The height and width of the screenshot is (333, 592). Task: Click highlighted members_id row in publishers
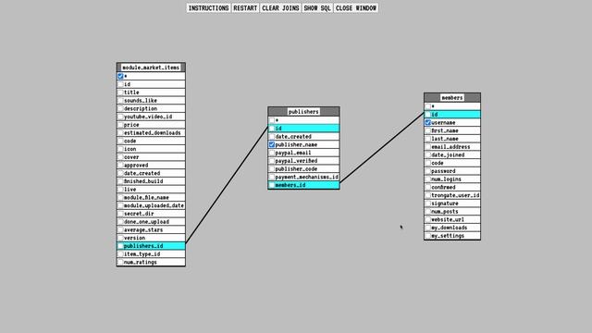point(303,185)
